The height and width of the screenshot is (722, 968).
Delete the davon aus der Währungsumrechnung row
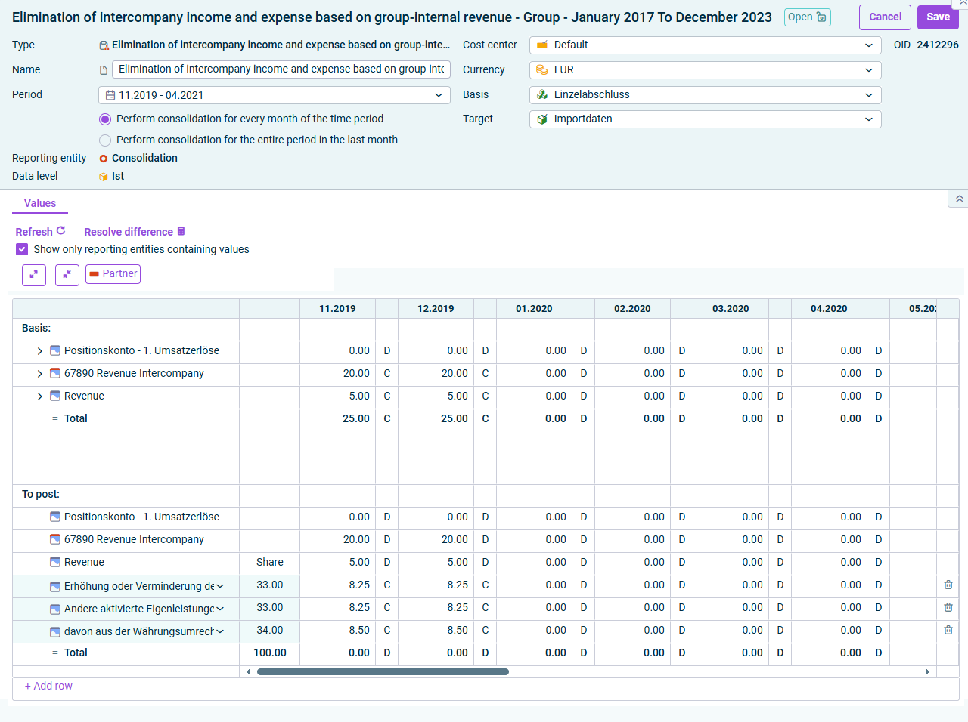(x=948, y=631)
